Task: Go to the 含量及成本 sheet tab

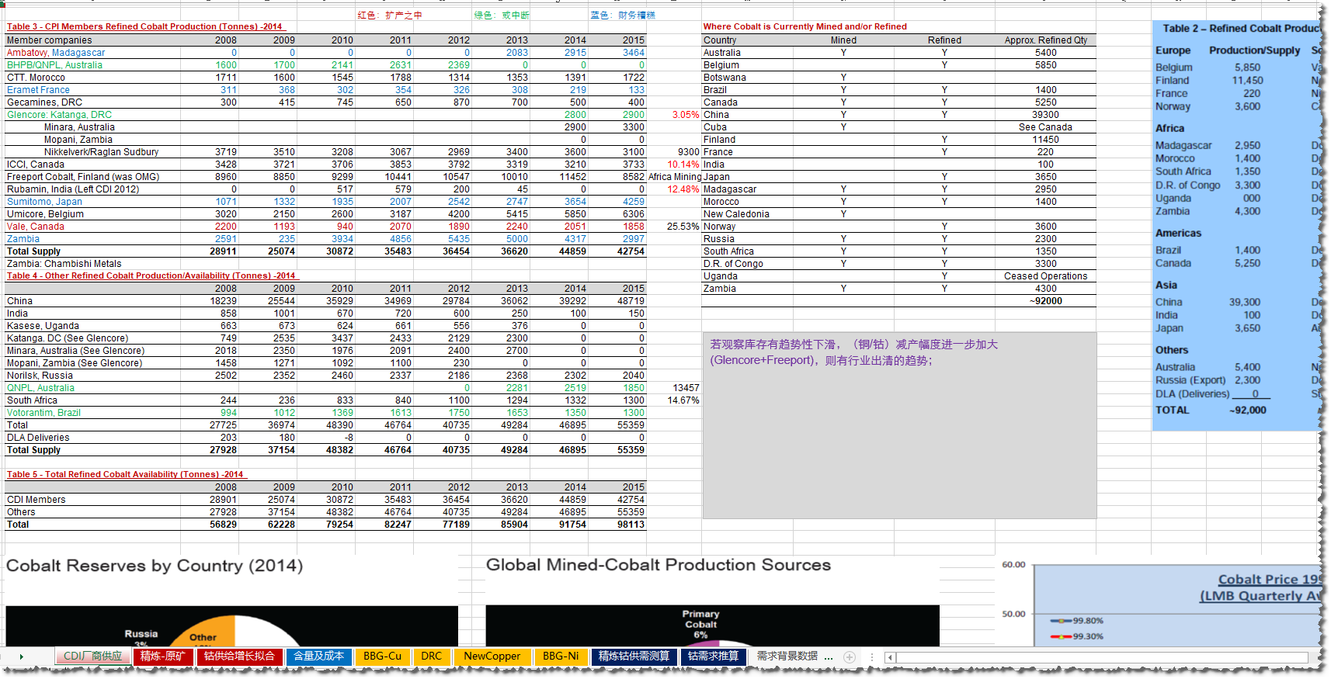Action: [318, 656]
